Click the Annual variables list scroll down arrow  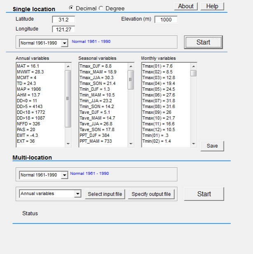[68, 144]
